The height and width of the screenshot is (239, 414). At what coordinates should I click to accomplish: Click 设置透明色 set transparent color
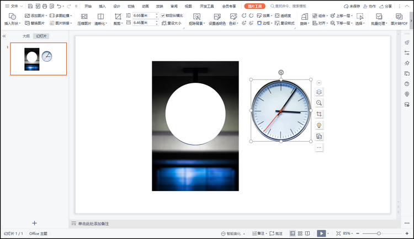(x=217, y=19)
